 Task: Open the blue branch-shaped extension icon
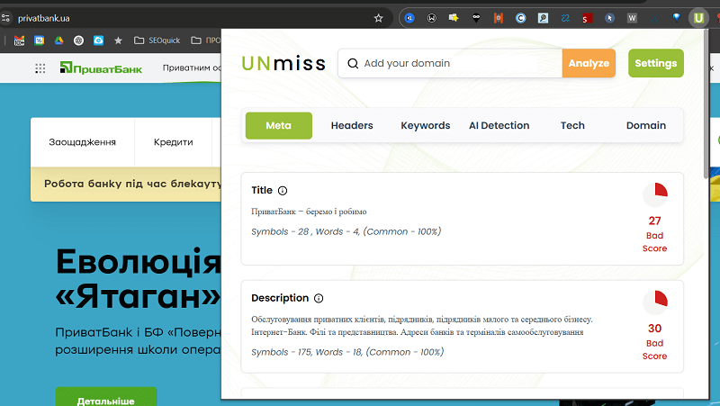tap(654, 18)
